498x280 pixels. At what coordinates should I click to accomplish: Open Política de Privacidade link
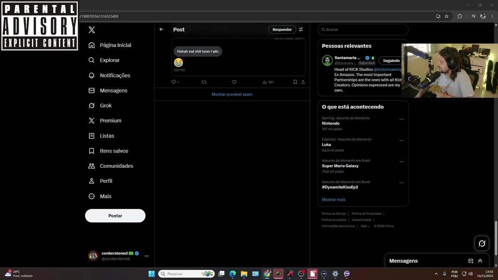click(366, 214)
